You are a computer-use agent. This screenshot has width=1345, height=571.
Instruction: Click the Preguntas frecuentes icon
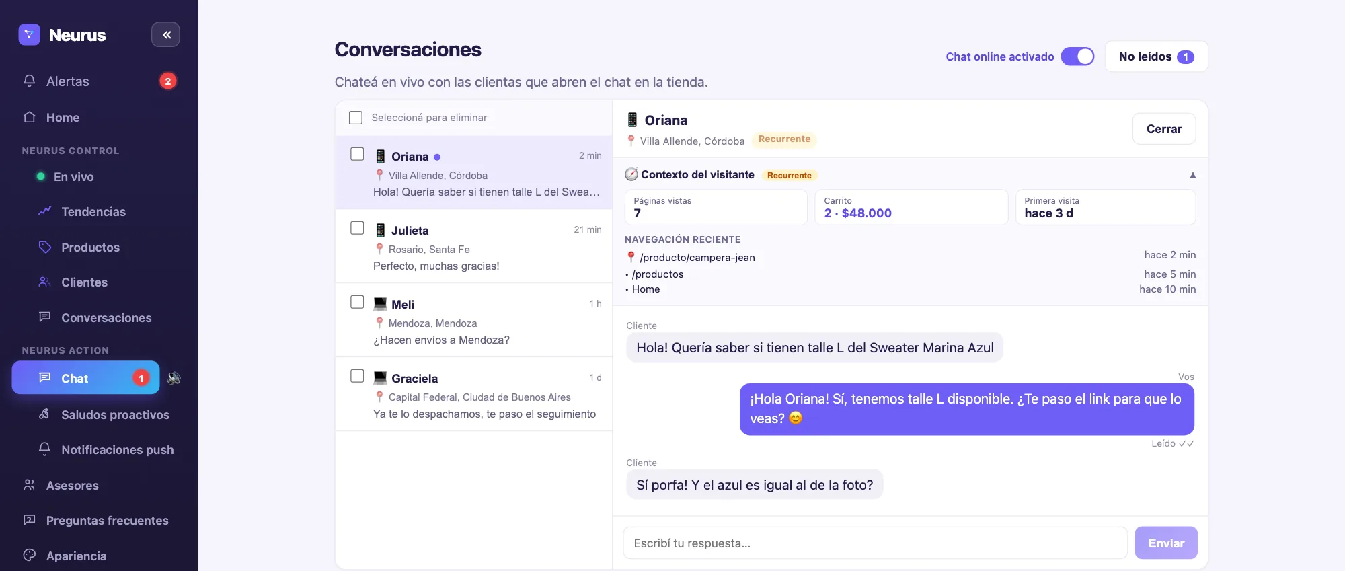point(29,519)
